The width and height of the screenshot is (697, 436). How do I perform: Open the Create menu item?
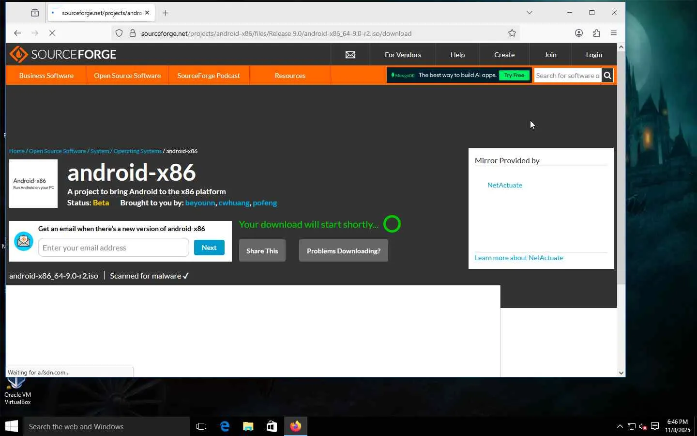(504, 55)
